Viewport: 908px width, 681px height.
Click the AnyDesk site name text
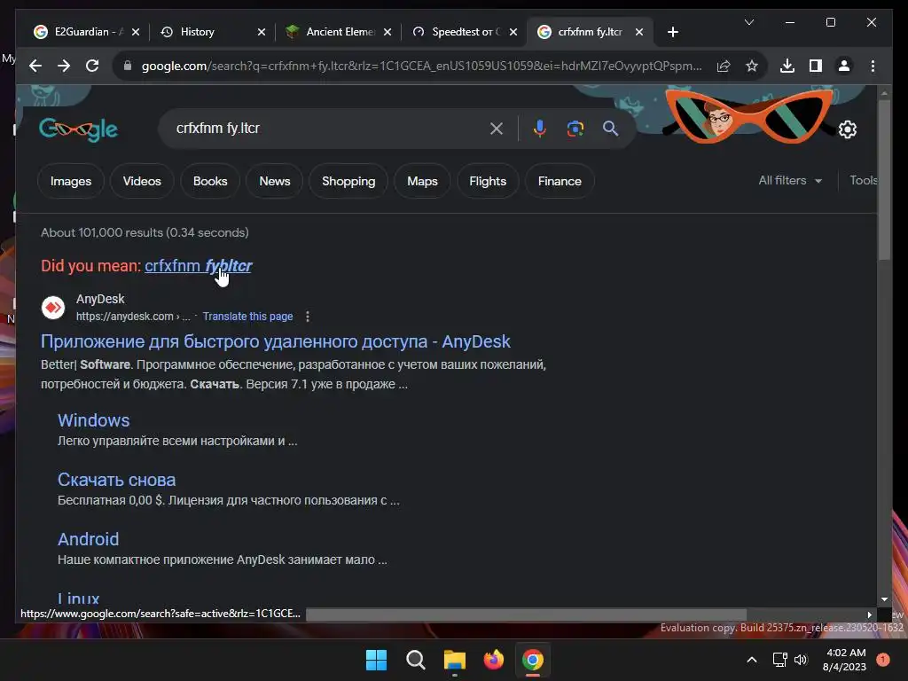tap(100, 299)
